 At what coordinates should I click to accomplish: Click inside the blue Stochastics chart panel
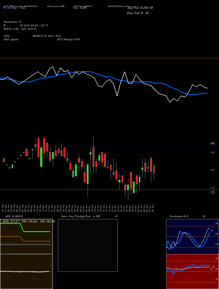(x=192, y=236)
